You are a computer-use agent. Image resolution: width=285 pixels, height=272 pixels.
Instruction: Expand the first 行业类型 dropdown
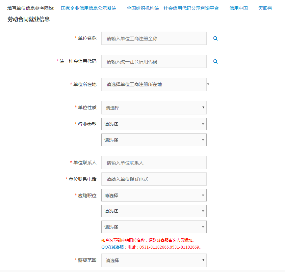[x=154, y=124]
